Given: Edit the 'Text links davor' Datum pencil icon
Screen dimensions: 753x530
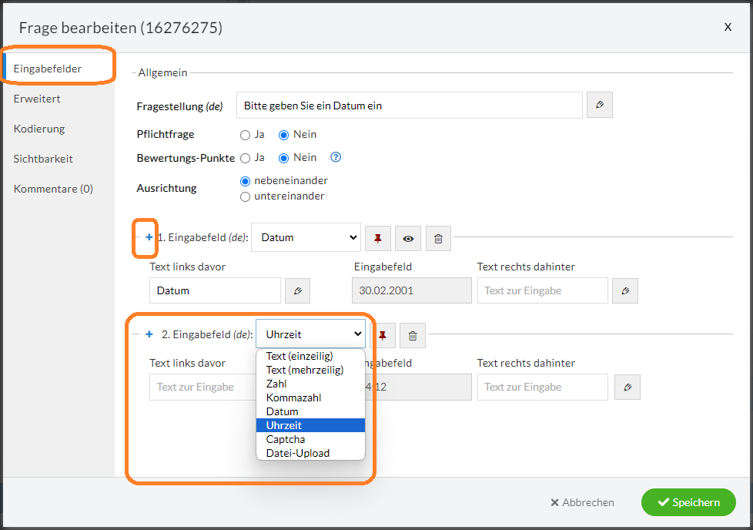Looking at the screenshot, I should [x=298, y=291].
